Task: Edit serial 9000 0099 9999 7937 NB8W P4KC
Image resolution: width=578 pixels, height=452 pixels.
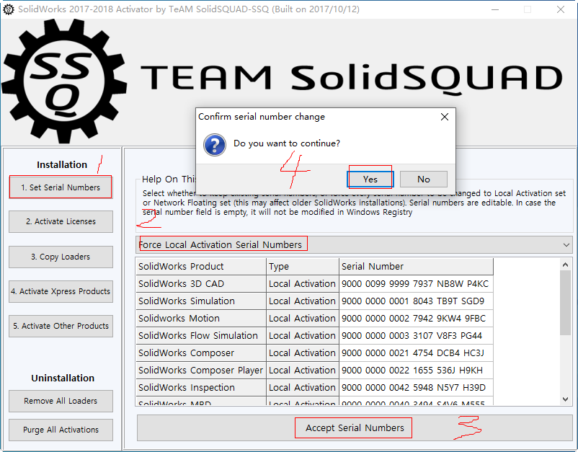Action: click(x=416, y=284)
